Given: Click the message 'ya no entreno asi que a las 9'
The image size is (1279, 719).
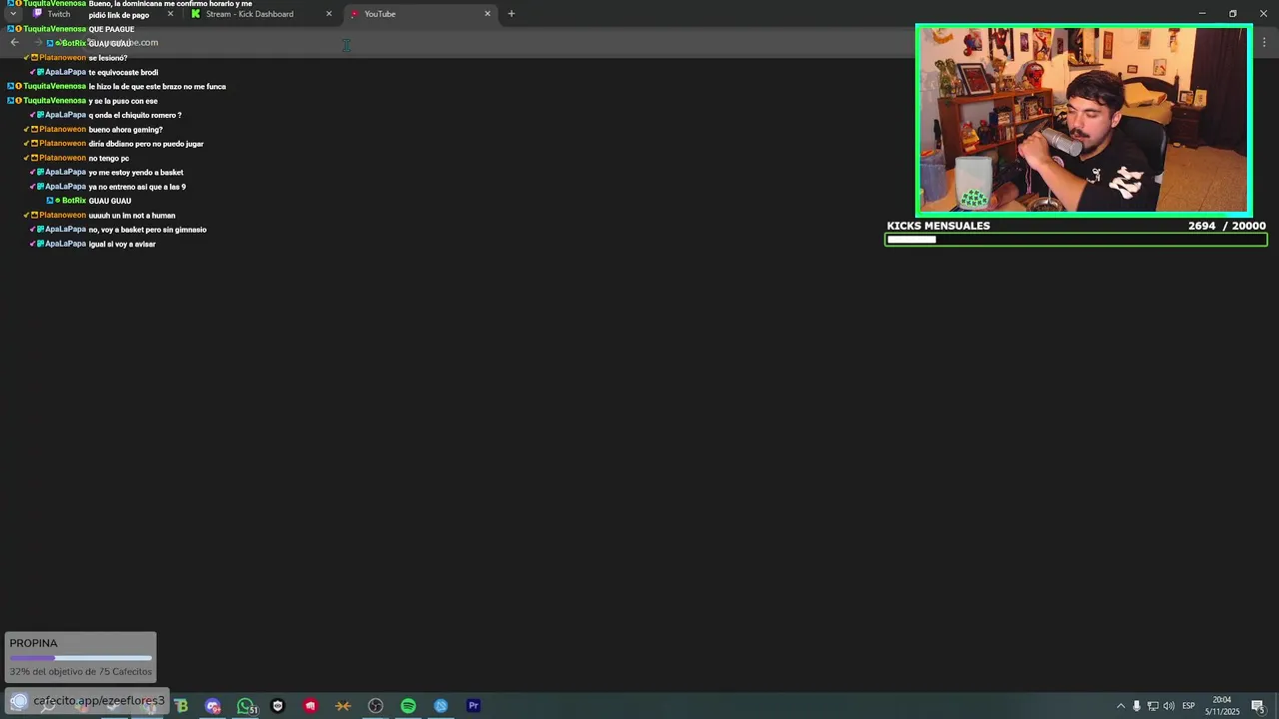Looking at the screenshot, I should tap(137, 187).
